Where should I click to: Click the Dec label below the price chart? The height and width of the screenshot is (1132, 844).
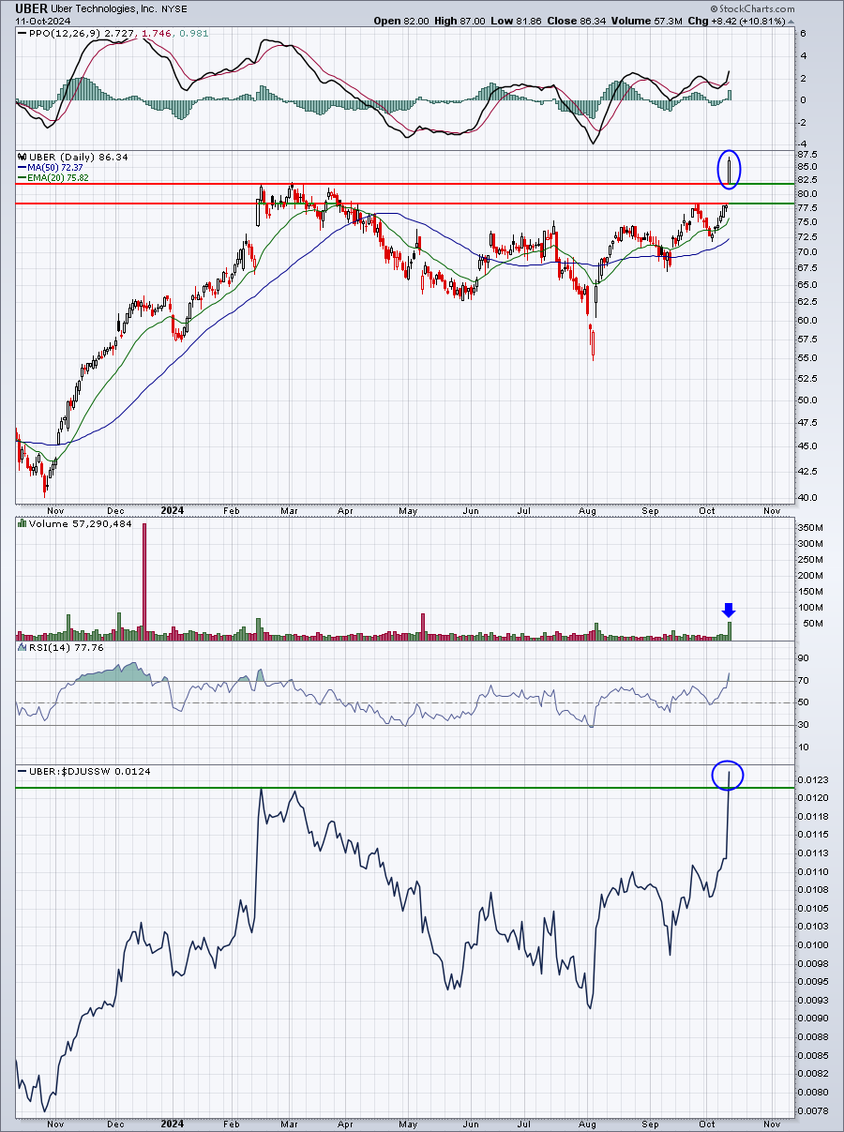(115, 511)
